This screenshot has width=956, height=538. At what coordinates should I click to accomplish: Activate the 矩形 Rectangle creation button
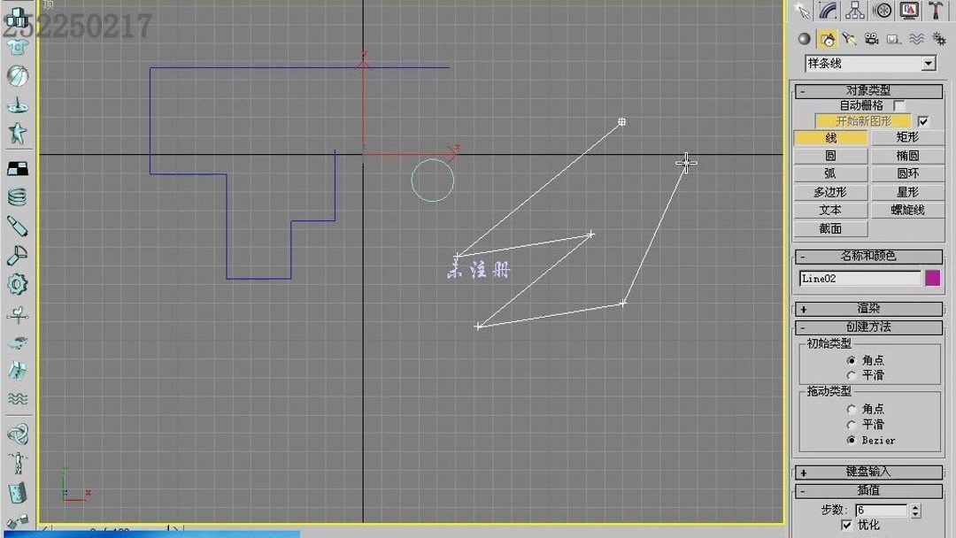tap(908, 136)
